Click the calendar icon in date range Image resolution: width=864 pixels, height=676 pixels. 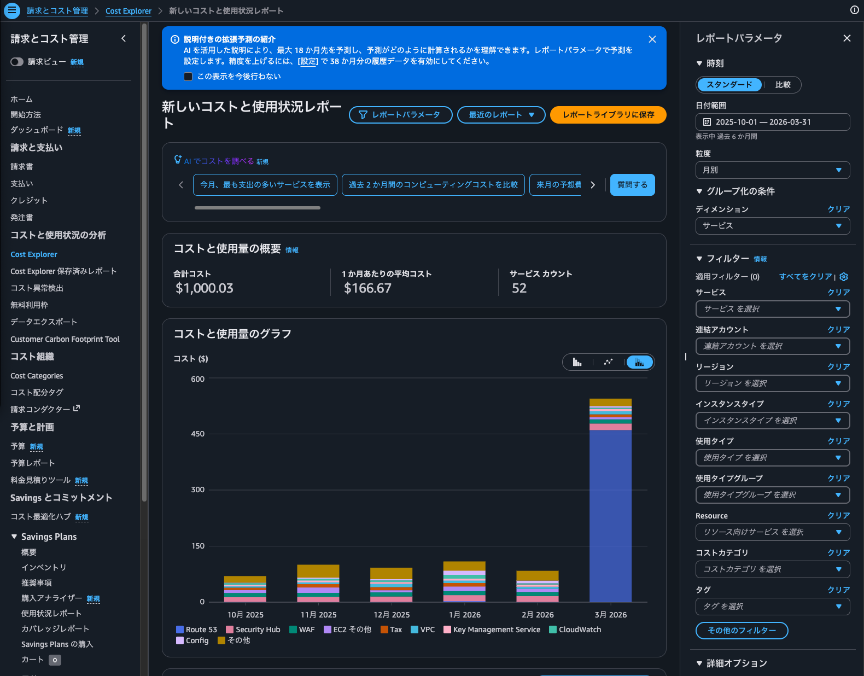(x=707, y=122)
